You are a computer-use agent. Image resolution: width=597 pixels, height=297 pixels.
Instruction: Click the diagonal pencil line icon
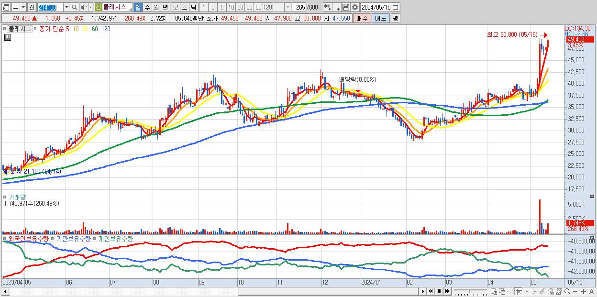[x=543, y=292]
